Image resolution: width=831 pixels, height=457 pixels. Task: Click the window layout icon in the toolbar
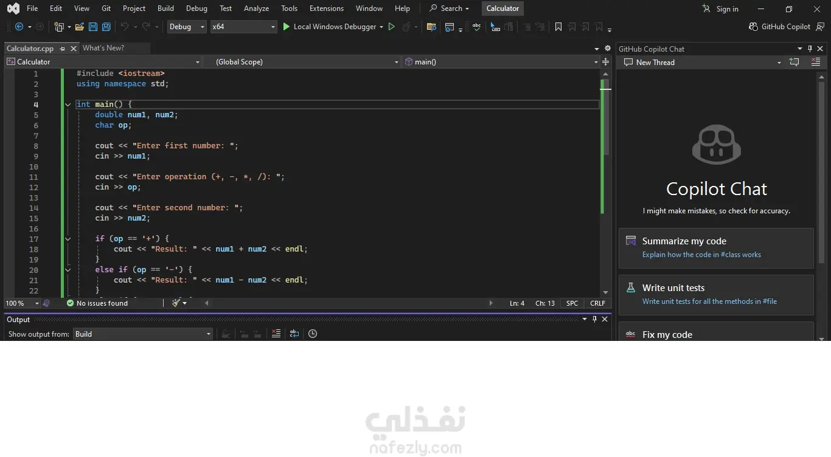tap(450, 27)
